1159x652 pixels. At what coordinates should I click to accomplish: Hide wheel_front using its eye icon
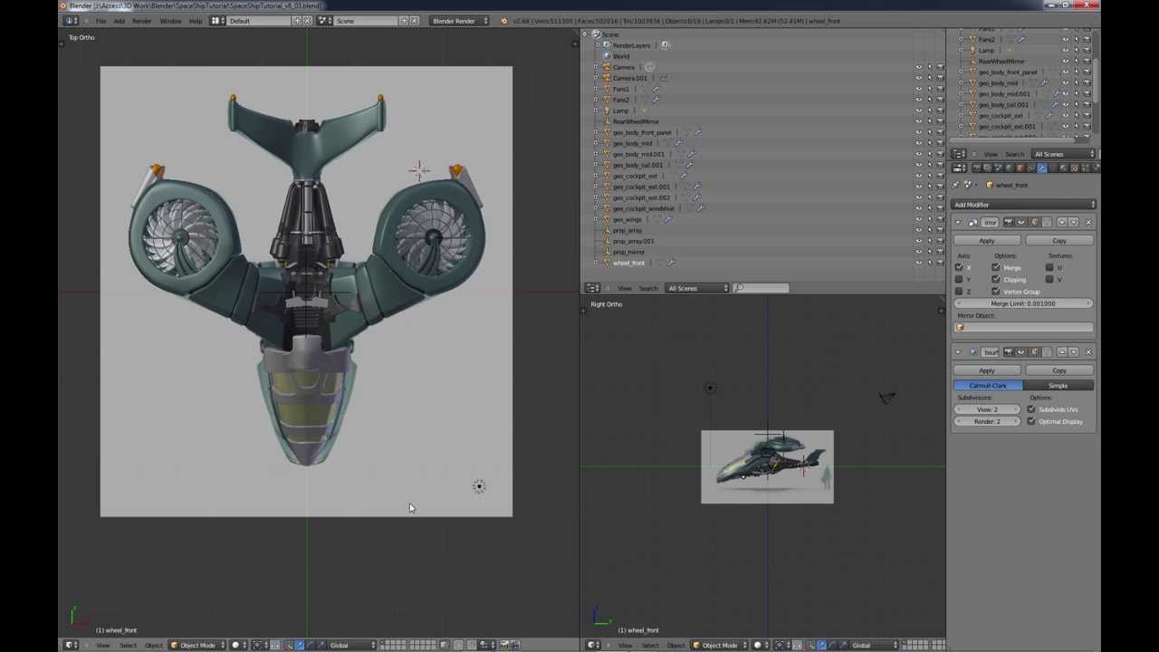click(918, 263)
